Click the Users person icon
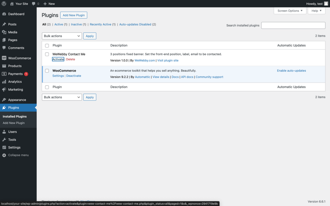330x206 pixels. pos(4,132)
